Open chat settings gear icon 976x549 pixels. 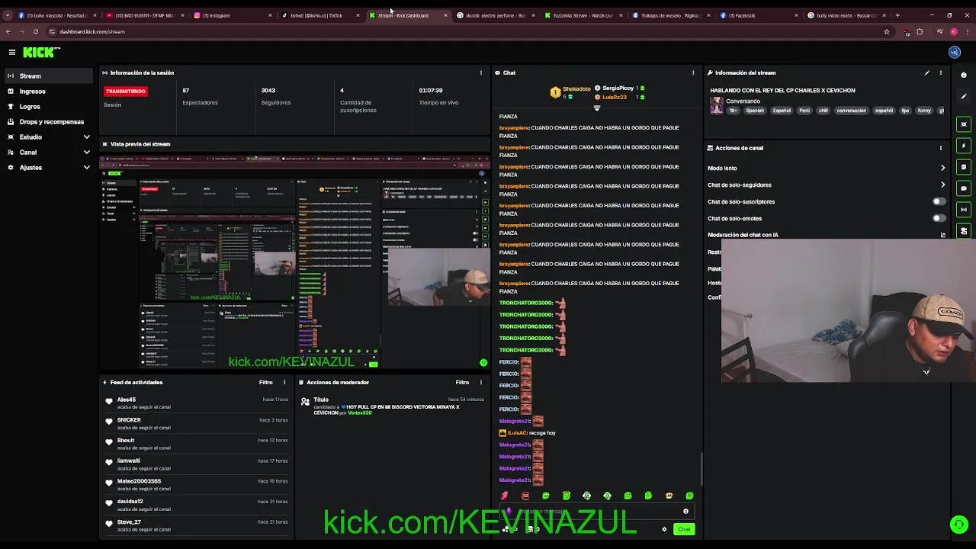[x=664, y=529]
